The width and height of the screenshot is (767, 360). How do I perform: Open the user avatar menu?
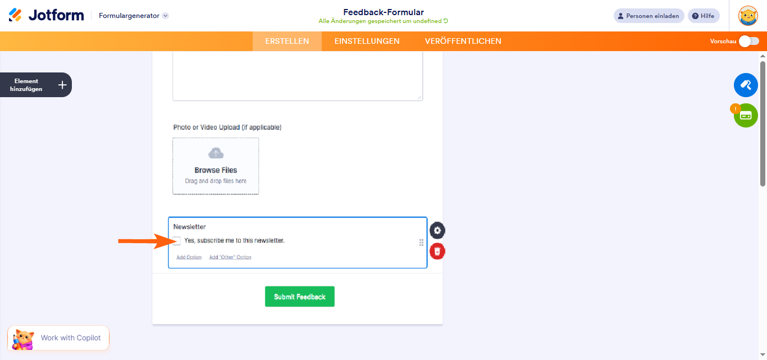[748, 15]
